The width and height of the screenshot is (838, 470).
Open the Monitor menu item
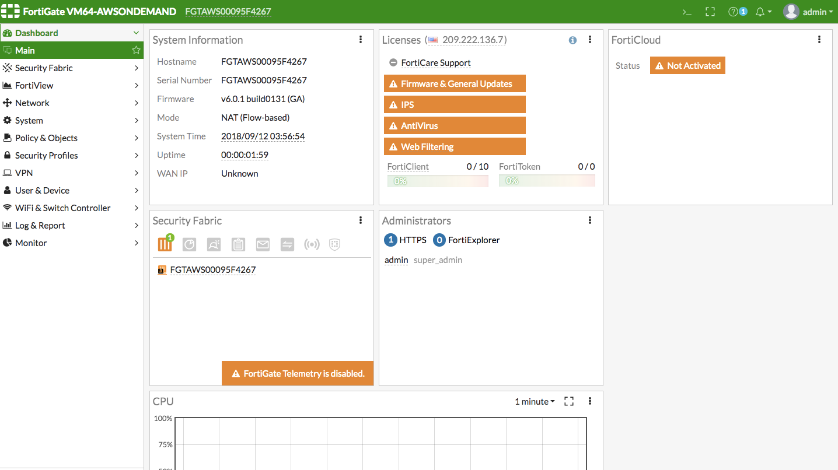72,243
